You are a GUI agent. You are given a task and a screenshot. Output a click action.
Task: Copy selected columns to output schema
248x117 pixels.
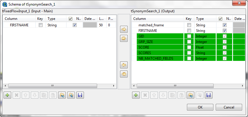pyautogui.click(x=124, y=29)
